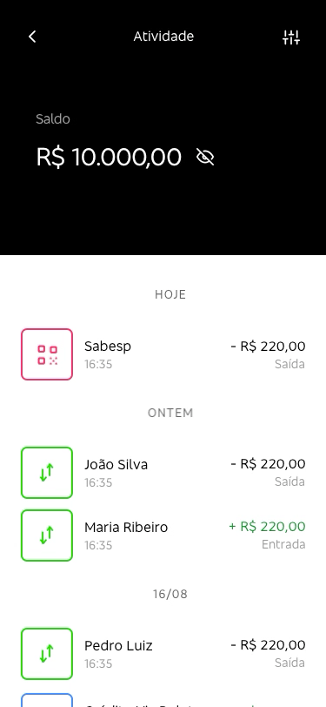Viewport: 326px width, 707px height.
Task: Tap João Silva's transfer arrows icon
Action: click(47, 473)
